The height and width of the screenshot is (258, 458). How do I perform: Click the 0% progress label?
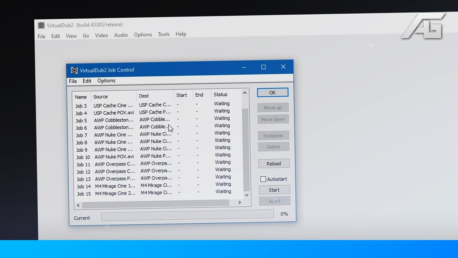coord(284,214)
